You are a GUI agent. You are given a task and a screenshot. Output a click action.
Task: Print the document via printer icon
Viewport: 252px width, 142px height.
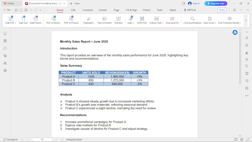point(26,10)
